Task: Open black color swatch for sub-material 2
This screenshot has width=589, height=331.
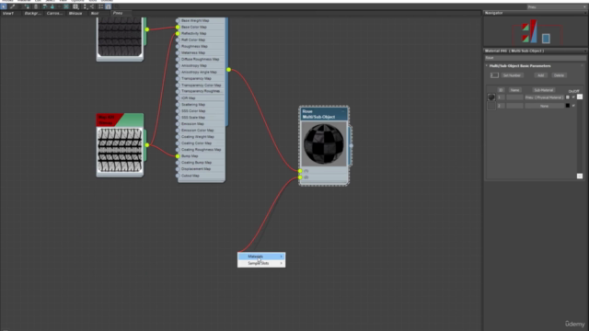Action: tap(568, 106)
